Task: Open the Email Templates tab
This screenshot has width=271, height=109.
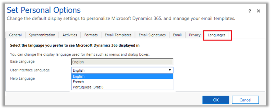Action: (x=118, y=35)
